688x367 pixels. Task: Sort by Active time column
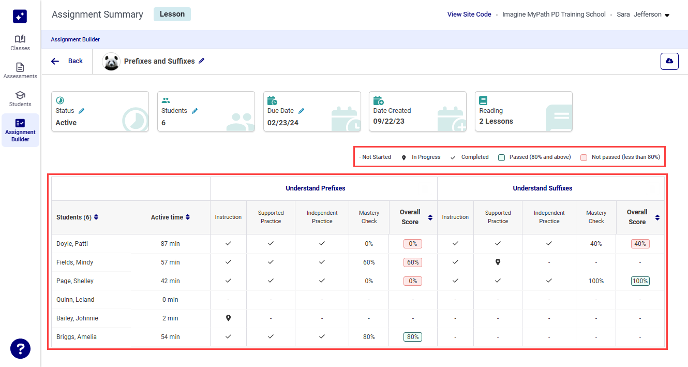click(188, 217)
